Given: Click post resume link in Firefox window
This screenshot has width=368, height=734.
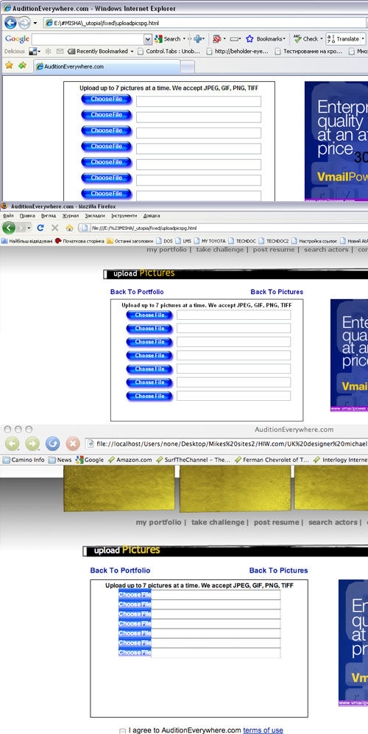Looking at the screenshot, I should (x=274, y=250).
